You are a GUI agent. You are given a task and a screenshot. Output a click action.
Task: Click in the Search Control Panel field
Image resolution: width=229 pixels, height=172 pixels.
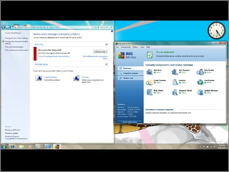[x=106, y=27]
